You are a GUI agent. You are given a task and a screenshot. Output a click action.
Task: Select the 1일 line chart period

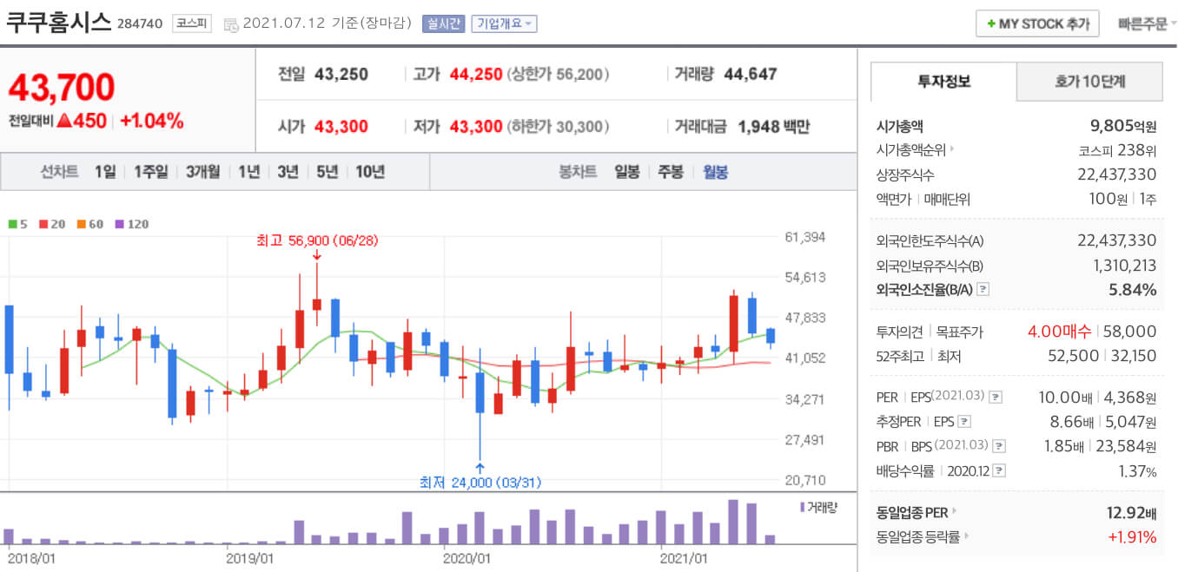coord(105,172)
